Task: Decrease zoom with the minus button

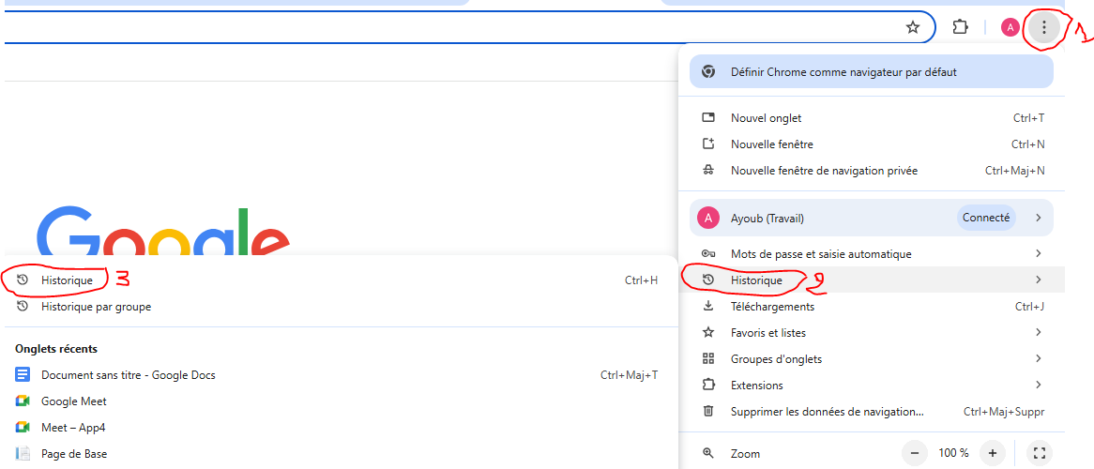Action: point(915,453)
